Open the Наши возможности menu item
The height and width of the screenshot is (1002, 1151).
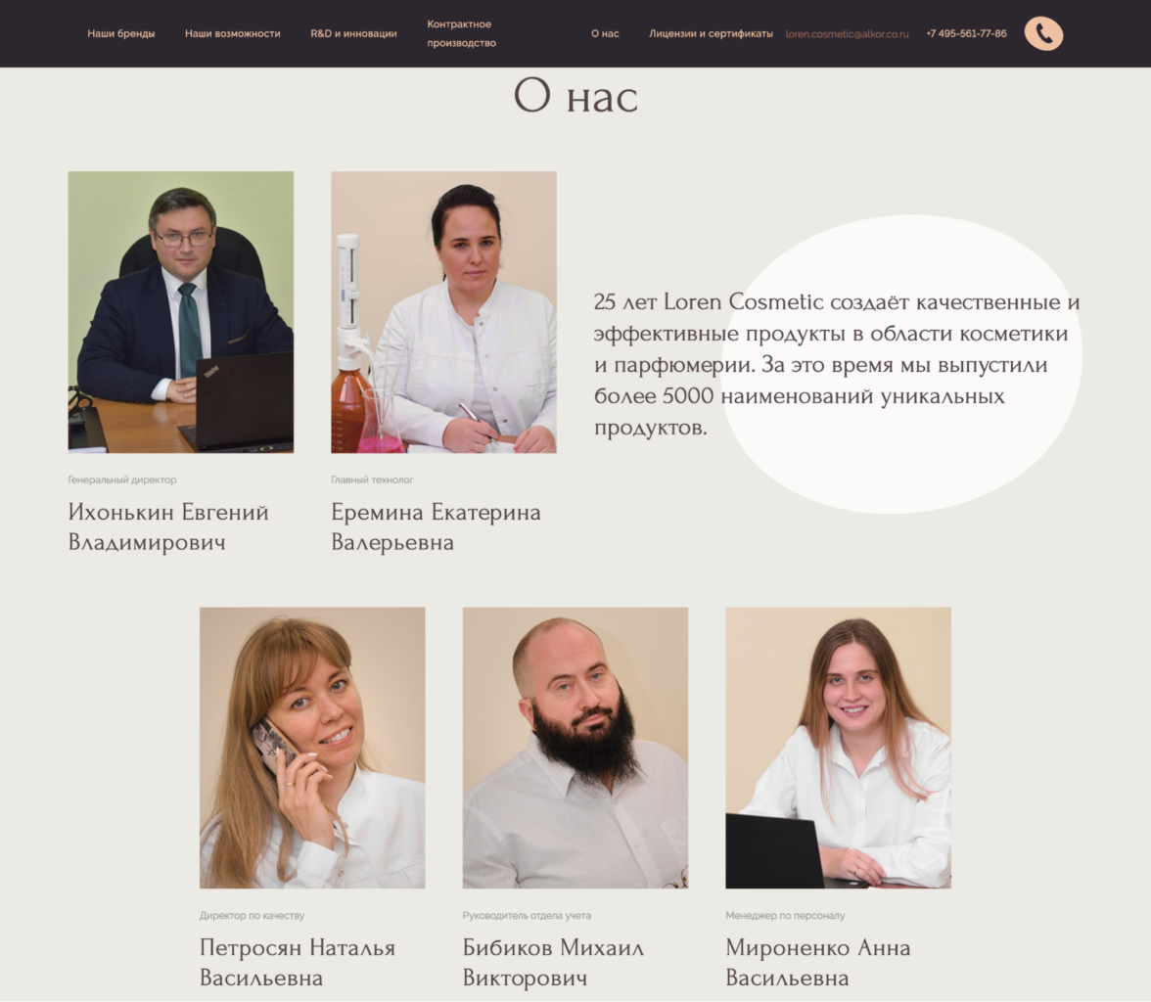233,34
